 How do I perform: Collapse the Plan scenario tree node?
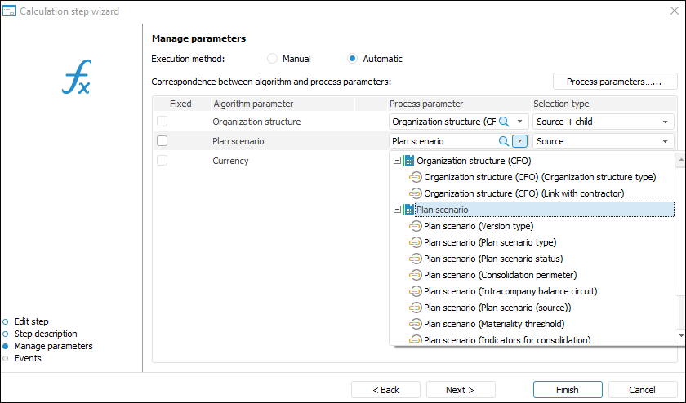[x=398, y=210]
